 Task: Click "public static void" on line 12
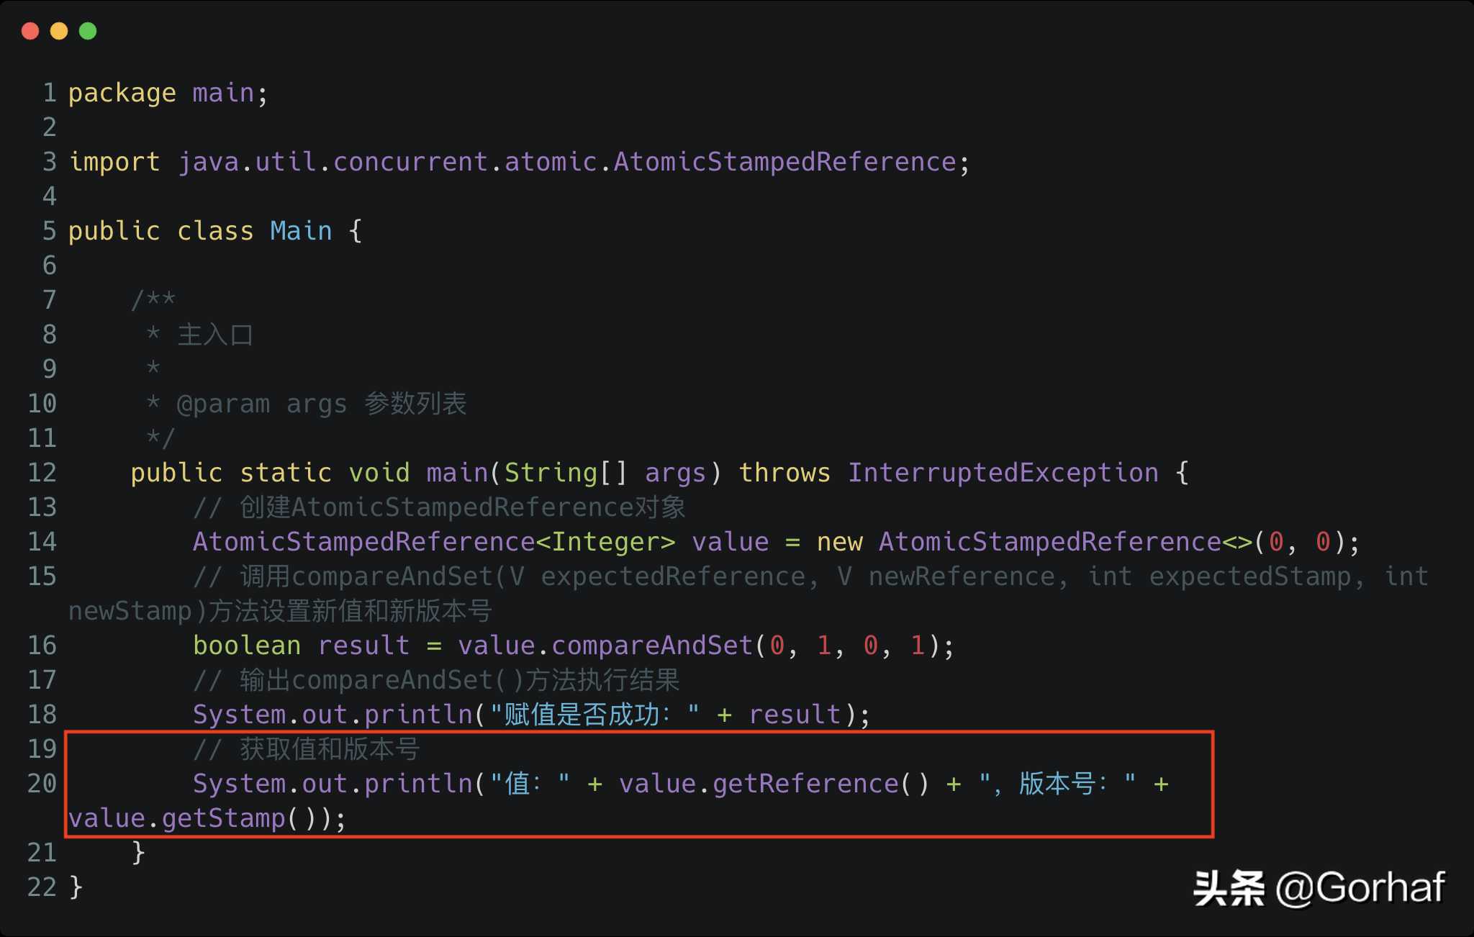(x=270, y=473)
